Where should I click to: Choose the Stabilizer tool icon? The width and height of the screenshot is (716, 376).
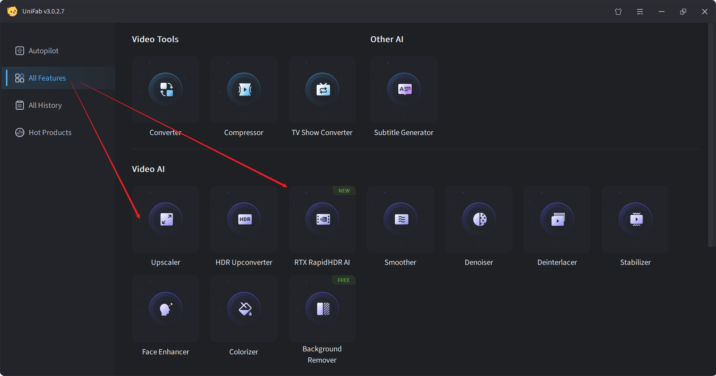click(x=635, y=219)
